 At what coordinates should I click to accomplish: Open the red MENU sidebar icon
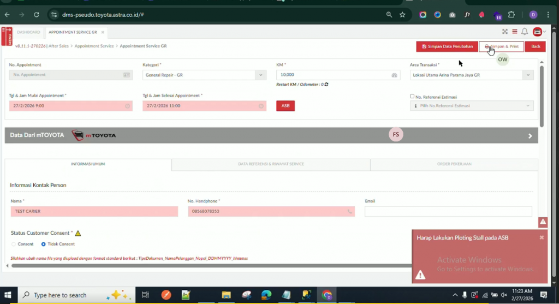[x=7, y=36]
